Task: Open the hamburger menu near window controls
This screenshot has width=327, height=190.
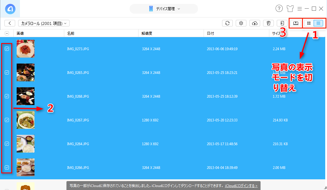Action: tap(300, 8)
